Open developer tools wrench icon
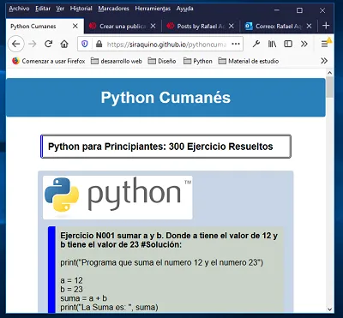343x318 pixels. pos(256,44)
